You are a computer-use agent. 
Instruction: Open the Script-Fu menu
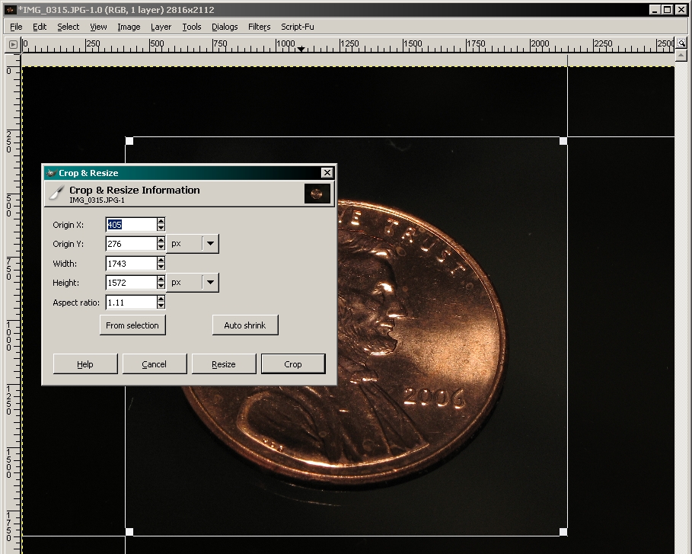coord(298,27)
